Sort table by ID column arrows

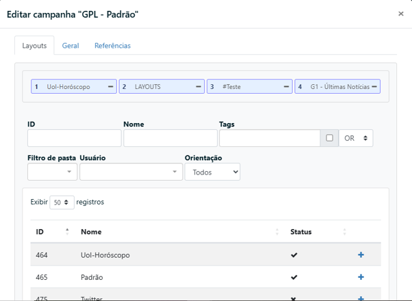[67, 232]
